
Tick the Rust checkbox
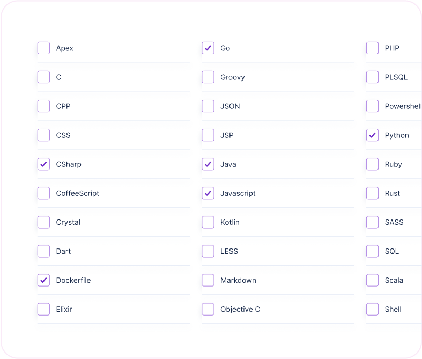pyautogui.click(x=373, y=193)
